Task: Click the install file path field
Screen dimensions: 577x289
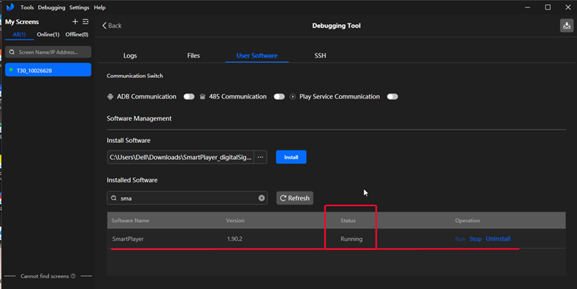Action: click(180, 157)
